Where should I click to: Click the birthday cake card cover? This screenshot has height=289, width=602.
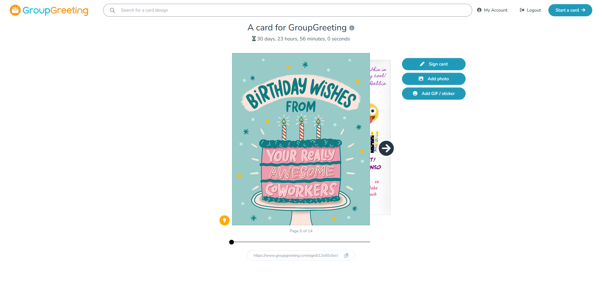[301, 139]
